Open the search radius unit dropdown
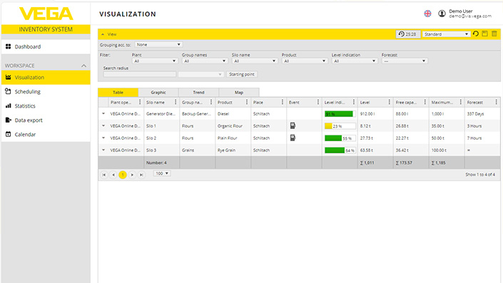The width and height of the screenshot is (503, 283). tap(200, 74)
